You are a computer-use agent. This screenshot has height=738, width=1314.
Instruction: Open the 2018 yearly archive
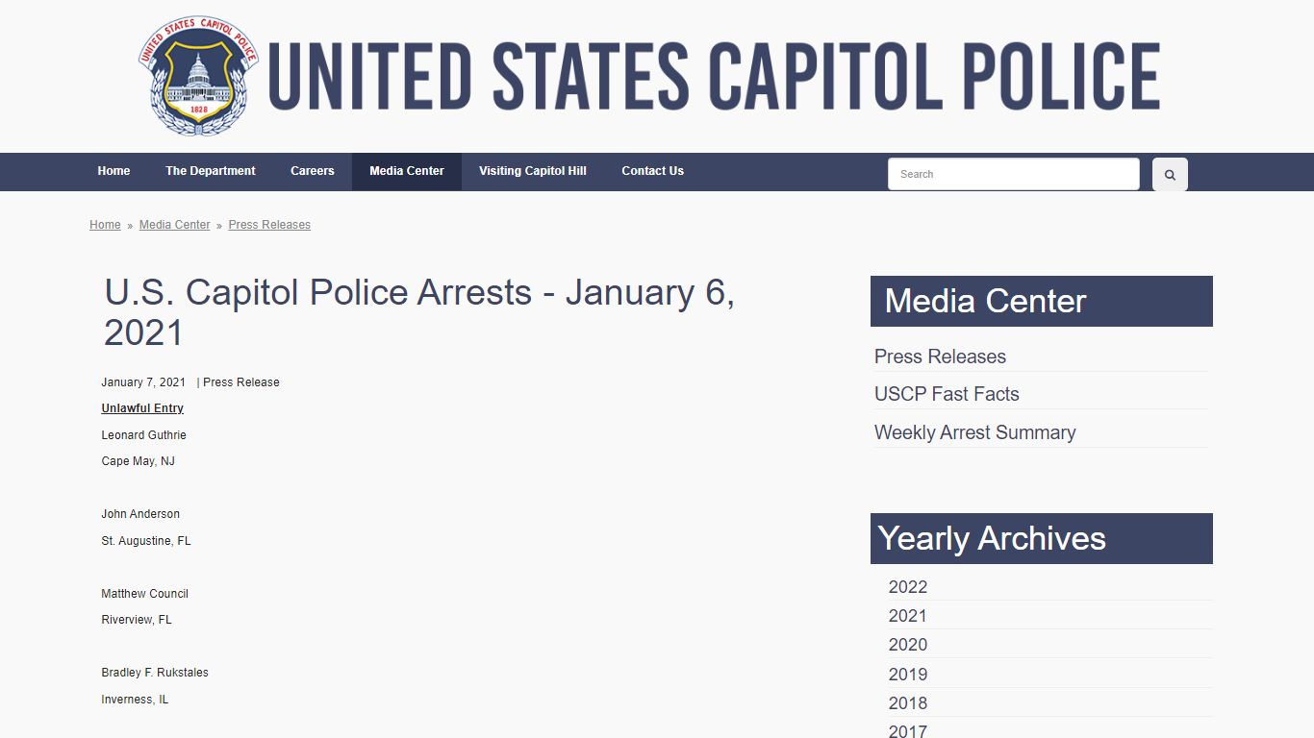[908, 703]
